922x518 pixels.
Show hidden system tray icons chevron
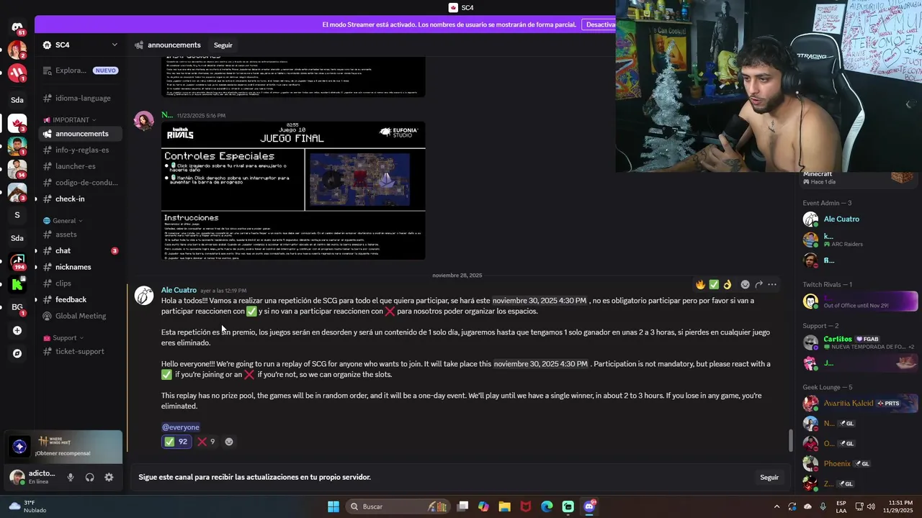pyautogui.click(x=776, y=506)
